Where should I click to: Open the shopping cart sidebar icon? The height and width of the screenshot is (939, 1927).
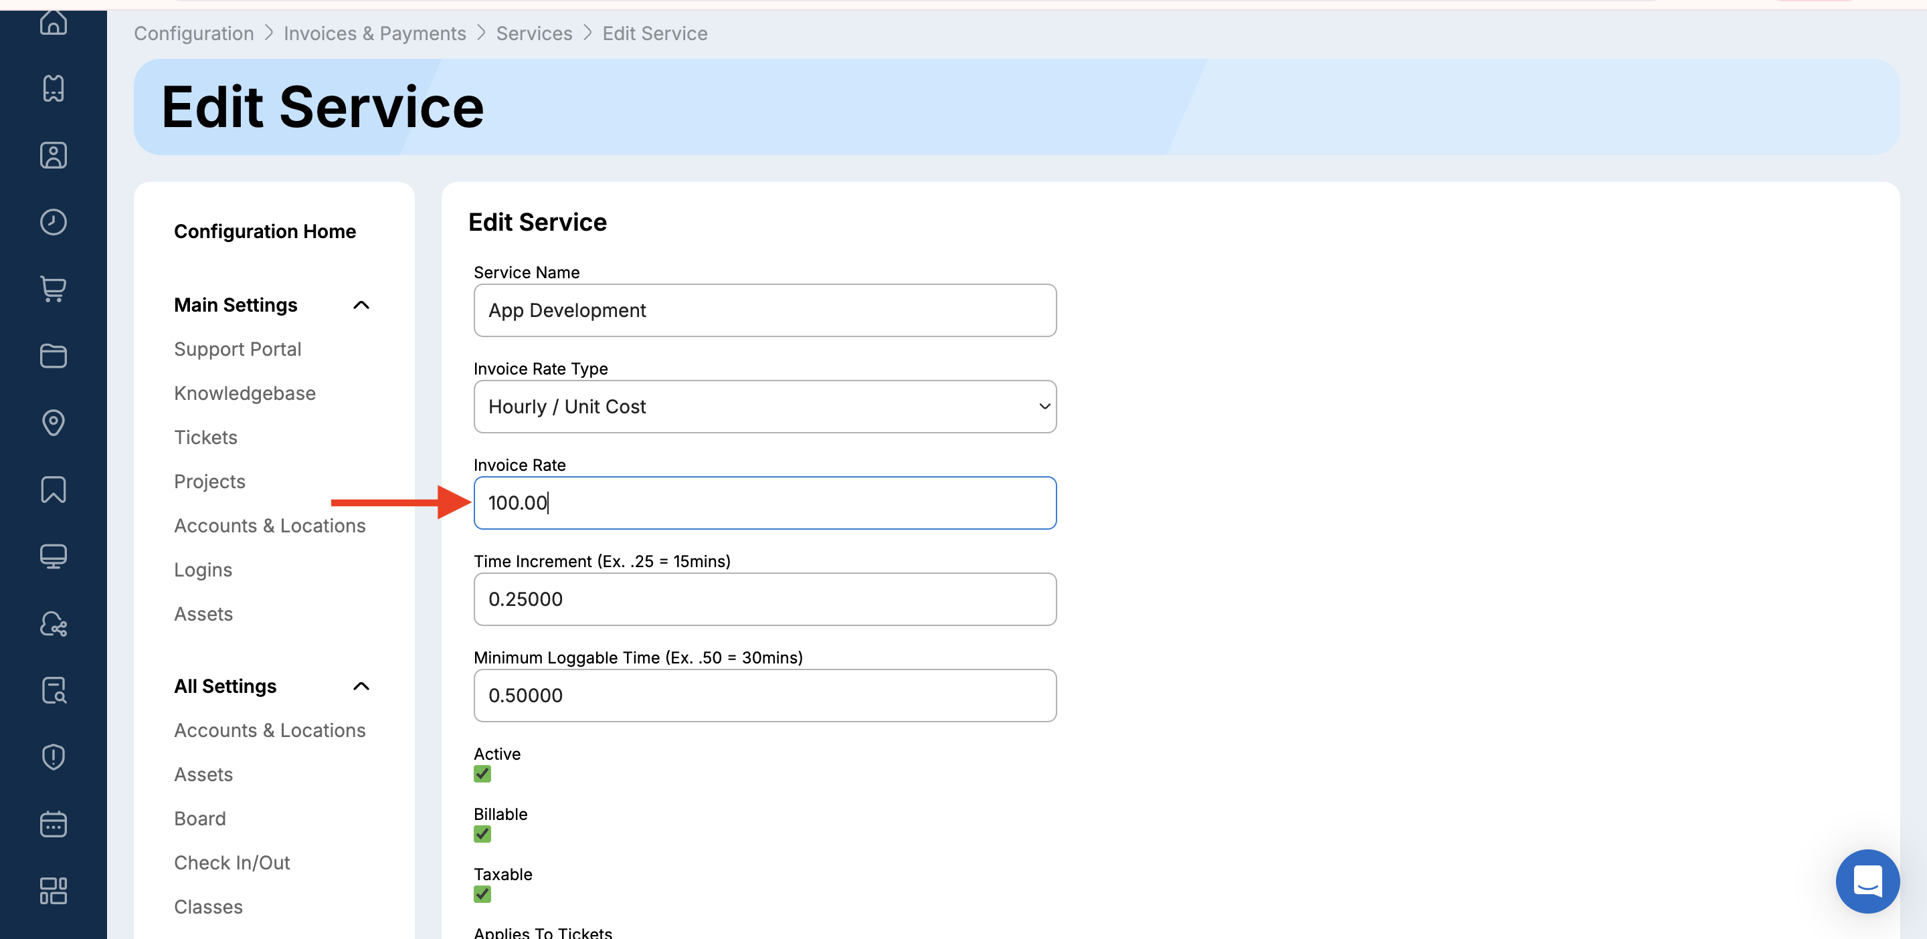coord(53,288)
